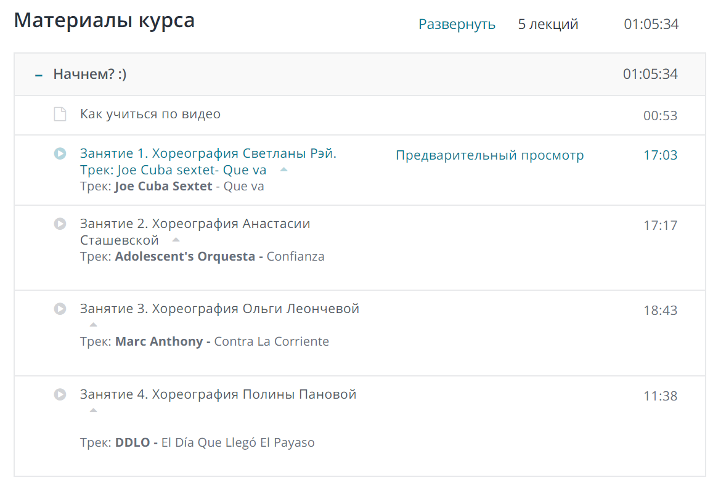This screenshot has width=713, height=488.
Task: Click the document icon beside Как учиться по видео
Action: point(60,113)
